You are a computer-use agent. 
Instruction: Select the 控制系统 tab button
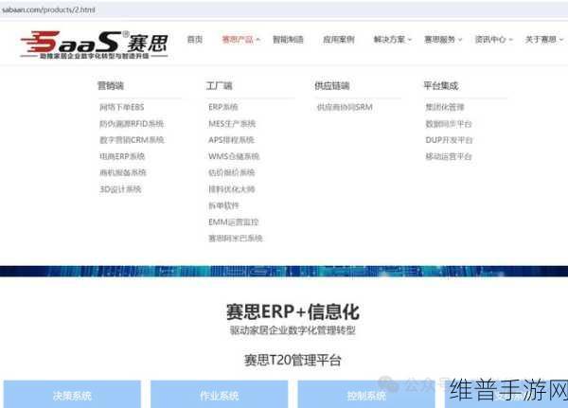[x=366, y=394]
